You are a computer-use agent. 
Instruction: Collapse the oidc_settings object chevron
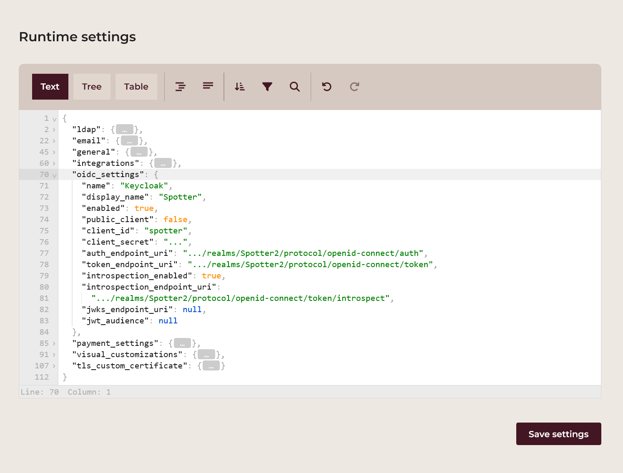tap(54, 175)
